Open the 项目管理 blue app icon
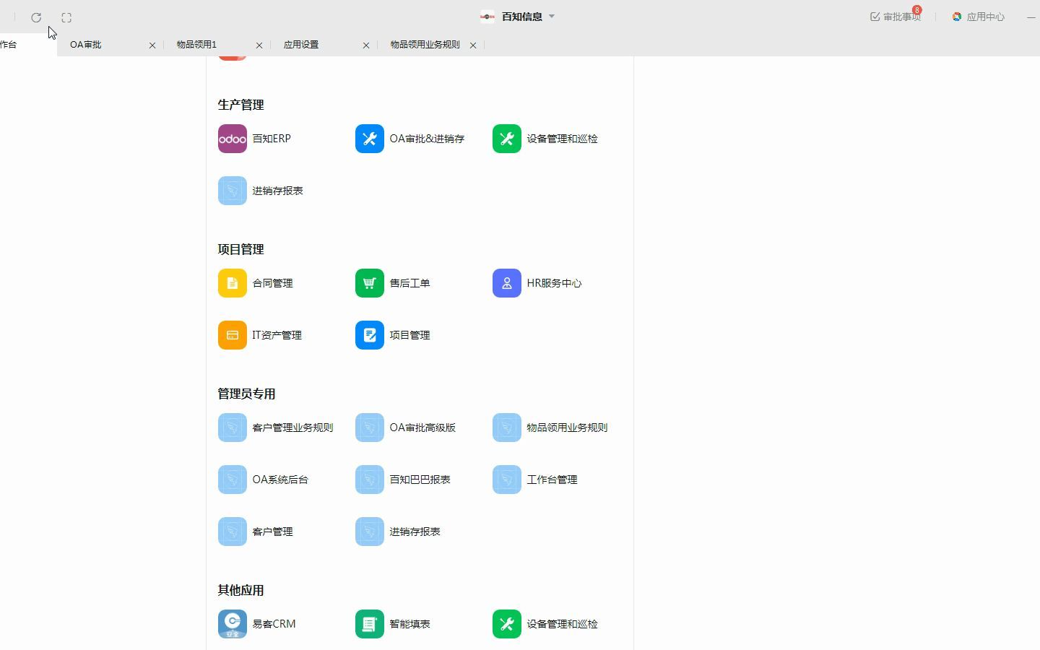The image size is (1040, 650). click(x=370, y=335)
